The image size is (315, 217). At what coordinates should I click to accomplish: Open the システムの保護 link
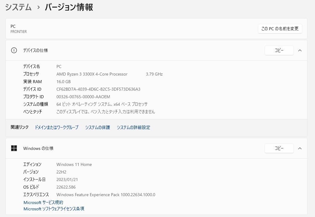click(x=98, y=128)
